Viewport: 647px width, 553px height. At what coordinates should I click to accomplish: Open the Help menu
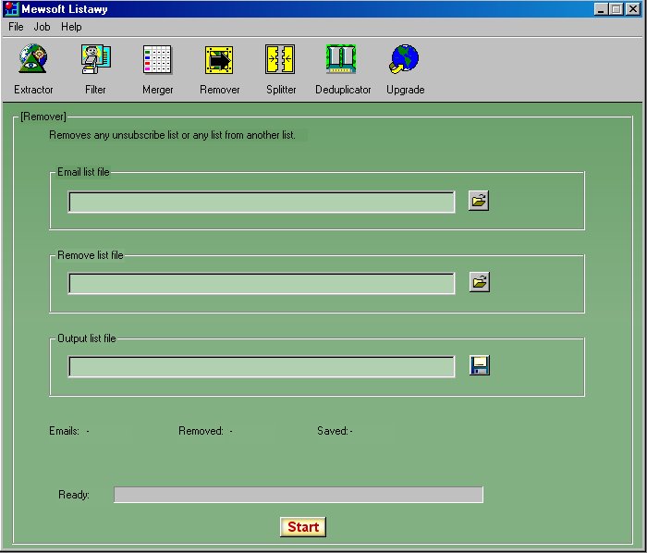pyautogui.click(x=71, y=27)
